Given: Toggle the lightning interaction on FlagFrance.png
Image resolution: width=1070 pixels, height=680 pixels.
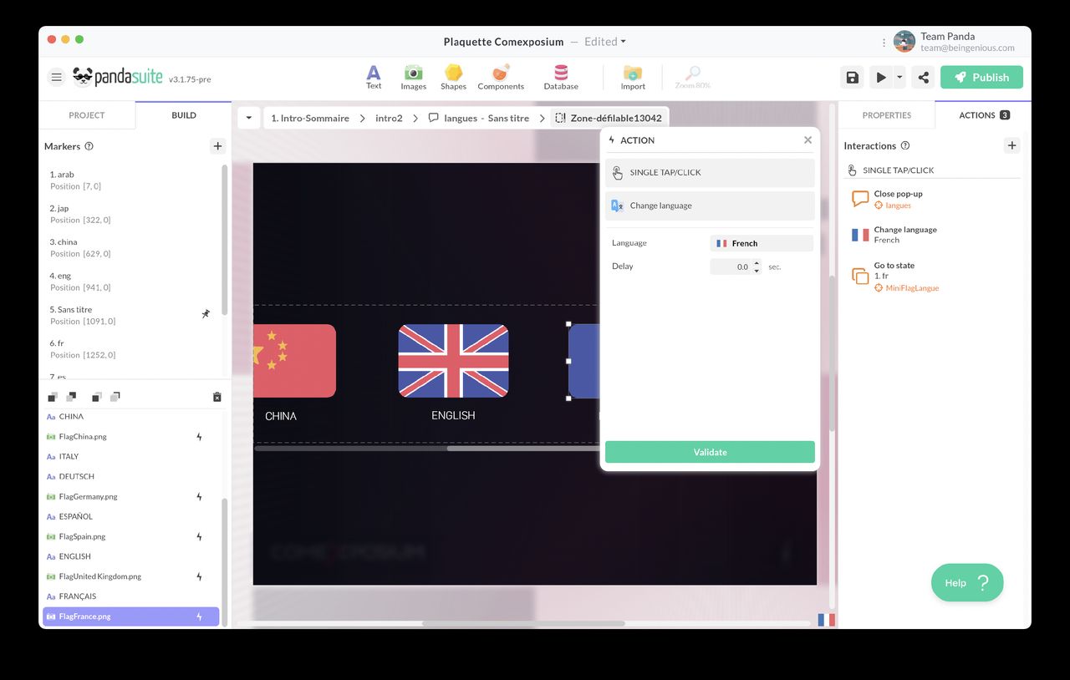Looking at the screenshot, I should tap(198, 616).
